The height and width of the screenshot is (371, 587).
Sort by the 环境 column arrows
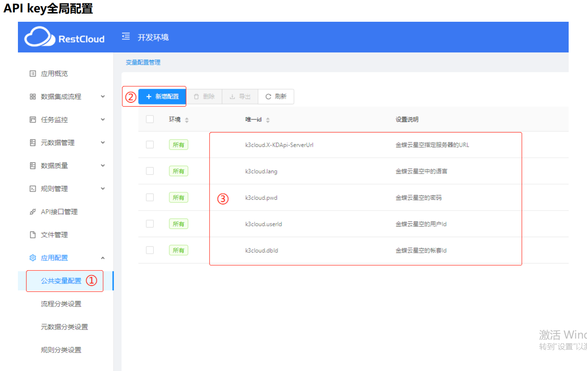187,120
